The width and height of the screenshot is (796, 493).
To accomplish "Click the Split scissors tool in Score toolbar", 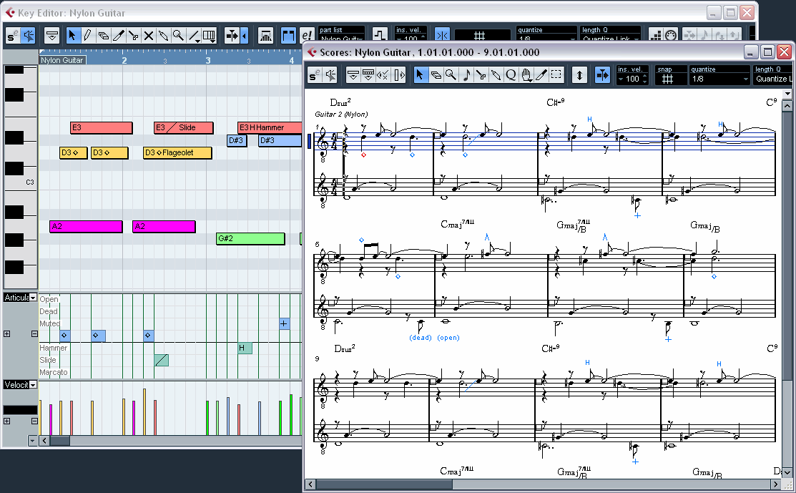I will pos(481,74).
